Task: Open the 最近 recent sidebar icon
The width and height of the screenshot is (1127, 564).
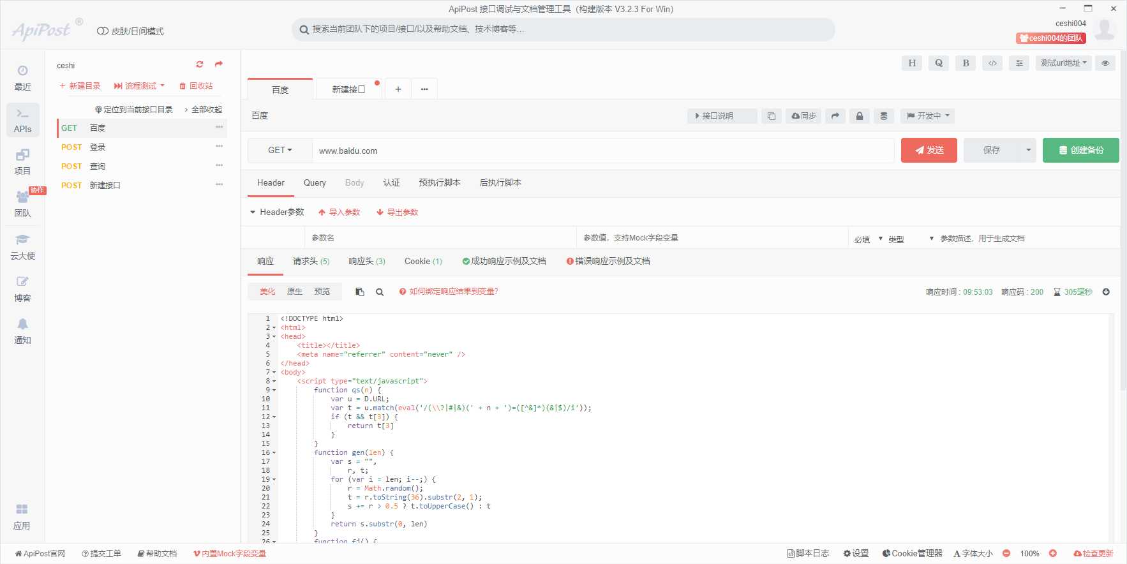Action: (22, 78)
